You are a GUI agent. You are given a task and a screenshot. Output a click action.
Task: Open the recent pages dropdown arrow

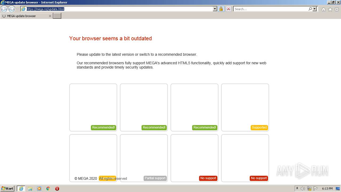tap(18, 9)
